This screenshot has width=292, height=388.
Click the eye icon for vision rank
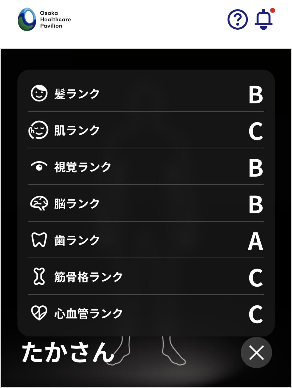click(x=39, y=166)
